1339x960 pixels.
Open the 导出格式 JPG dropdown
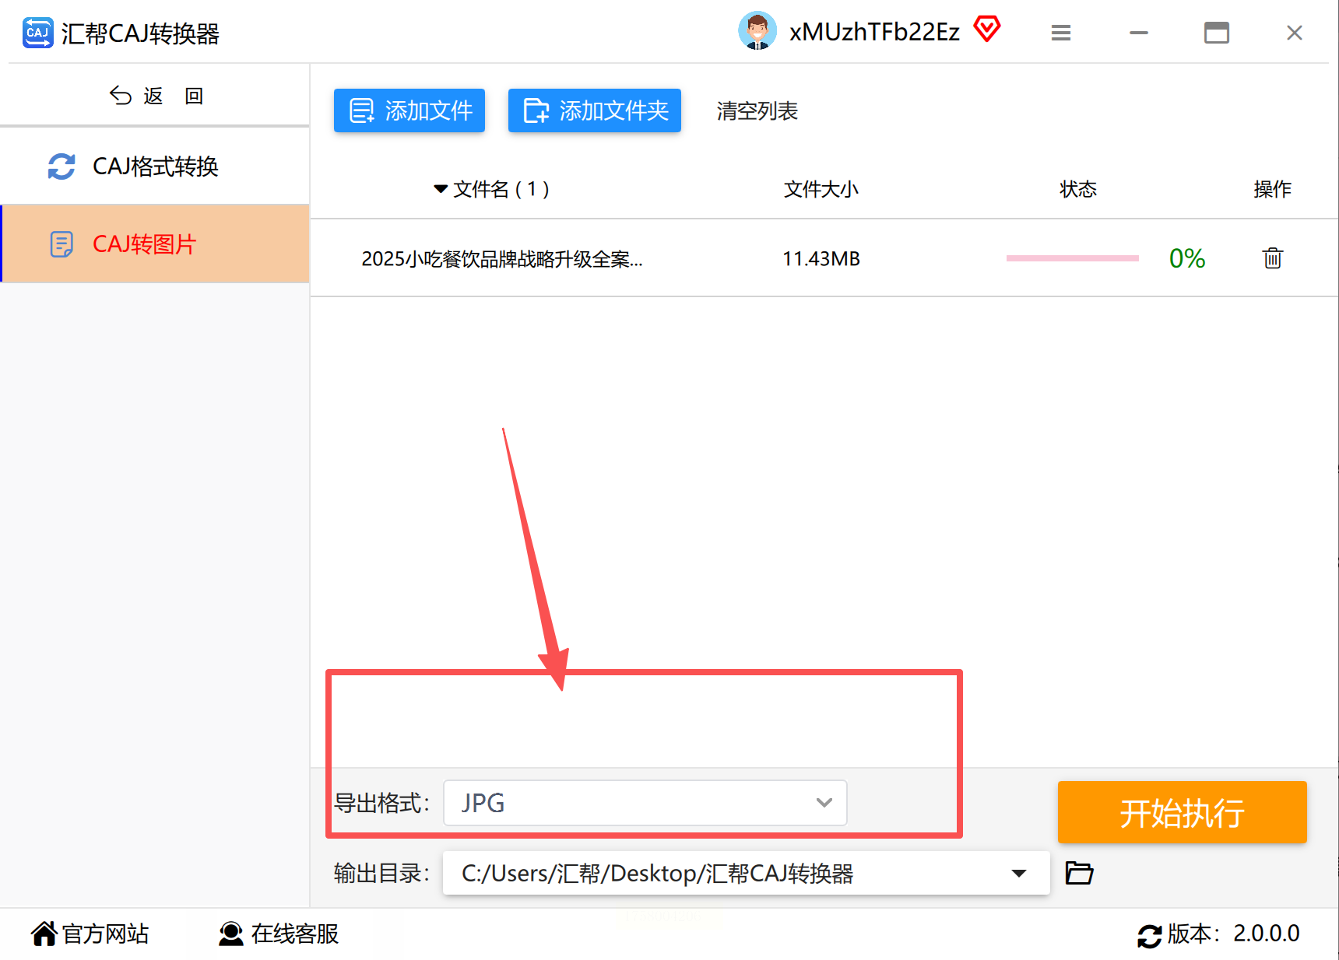(x=645, y=803)
